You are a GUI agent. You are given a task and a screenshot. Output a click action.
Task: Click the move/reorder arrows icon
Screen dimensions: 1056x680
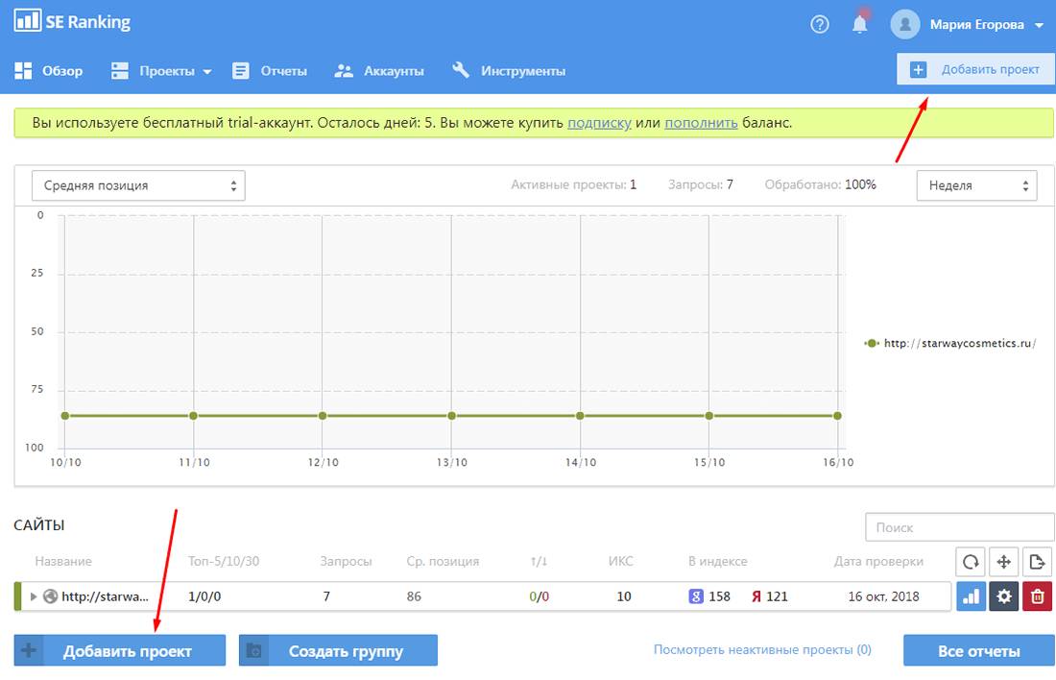coord(1003,562)
